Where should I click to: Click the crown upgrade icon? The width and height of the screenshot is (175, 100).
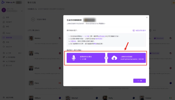point(173,2)
